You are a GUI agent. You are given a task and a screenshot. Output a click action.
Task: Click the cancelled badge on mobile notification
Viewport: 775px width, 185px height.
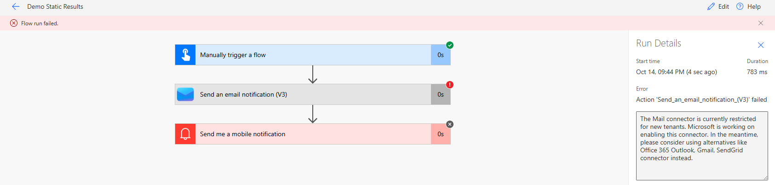[x=450, y=124]
